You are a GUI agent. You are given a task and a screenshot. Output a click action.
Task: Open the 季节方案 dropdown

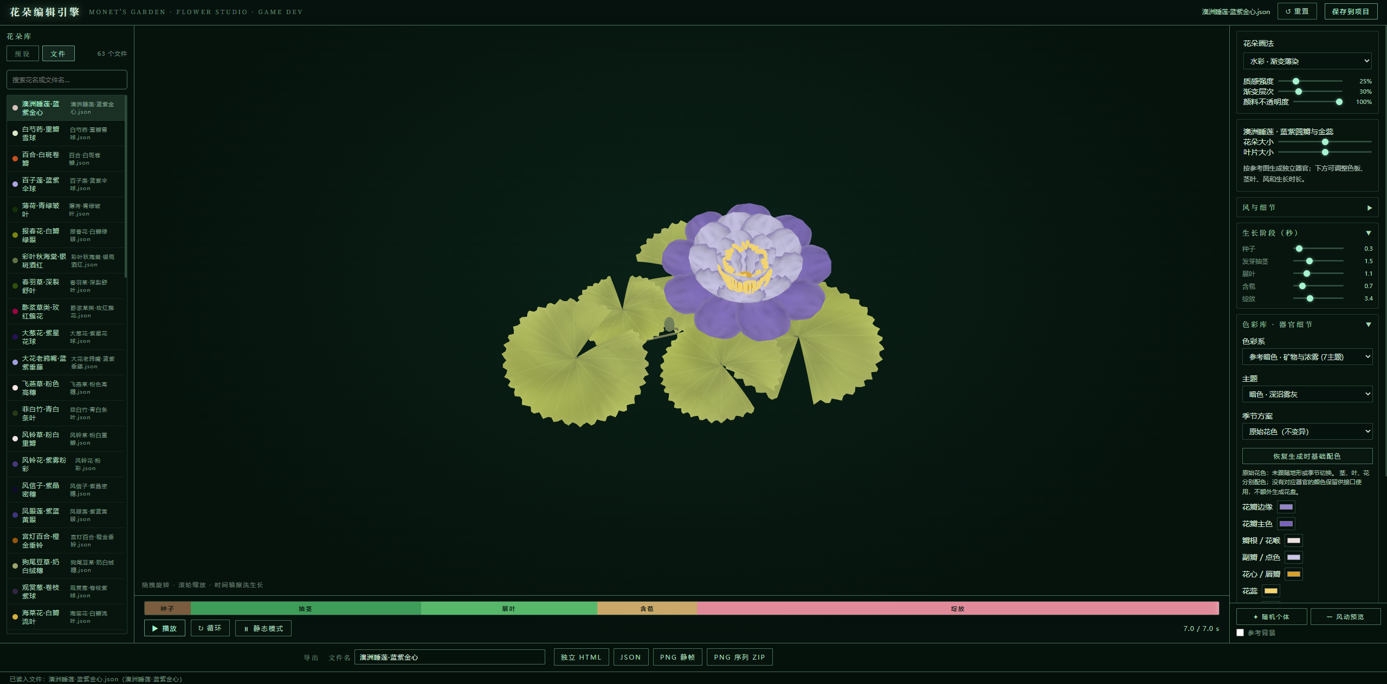1307,432
